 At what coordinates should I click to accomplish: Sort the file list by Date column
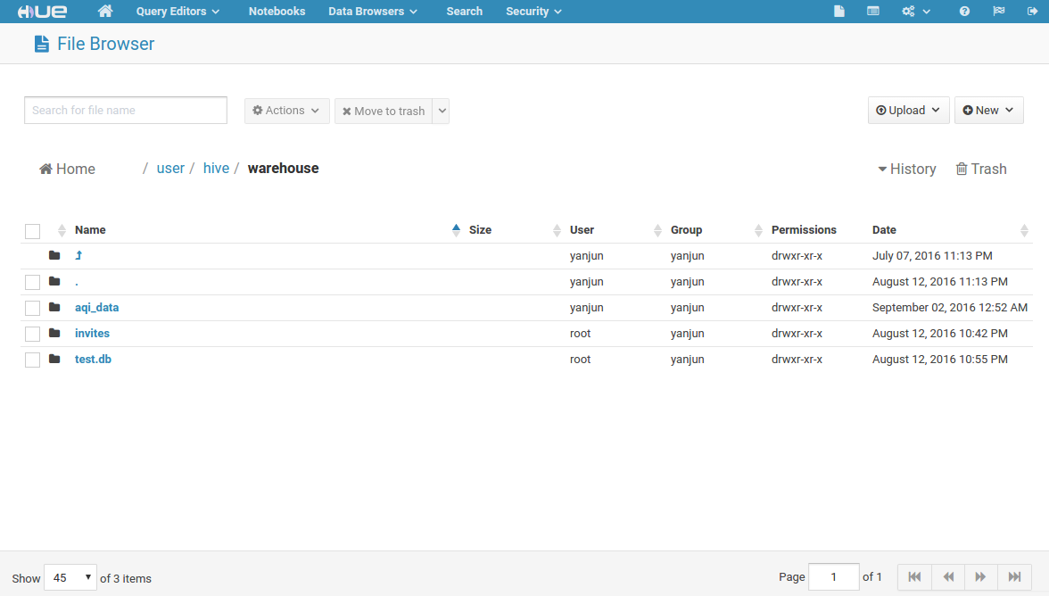click(x=884, y=230)
